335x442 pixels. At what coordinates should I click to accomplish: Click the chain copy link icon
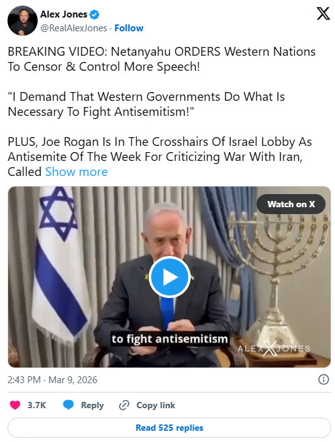(x=124, y=405)
